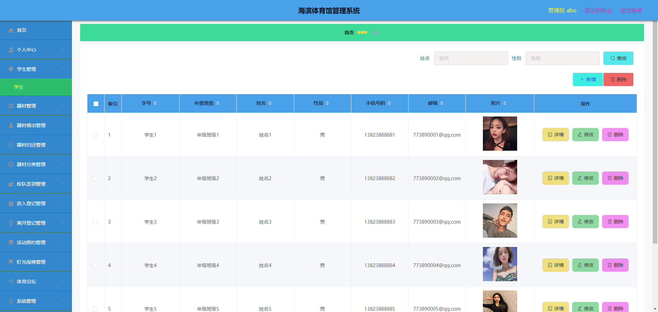Click the photo thumbnail of 学生1
Screen dimensions: 658x312
(x=500, y=134)
